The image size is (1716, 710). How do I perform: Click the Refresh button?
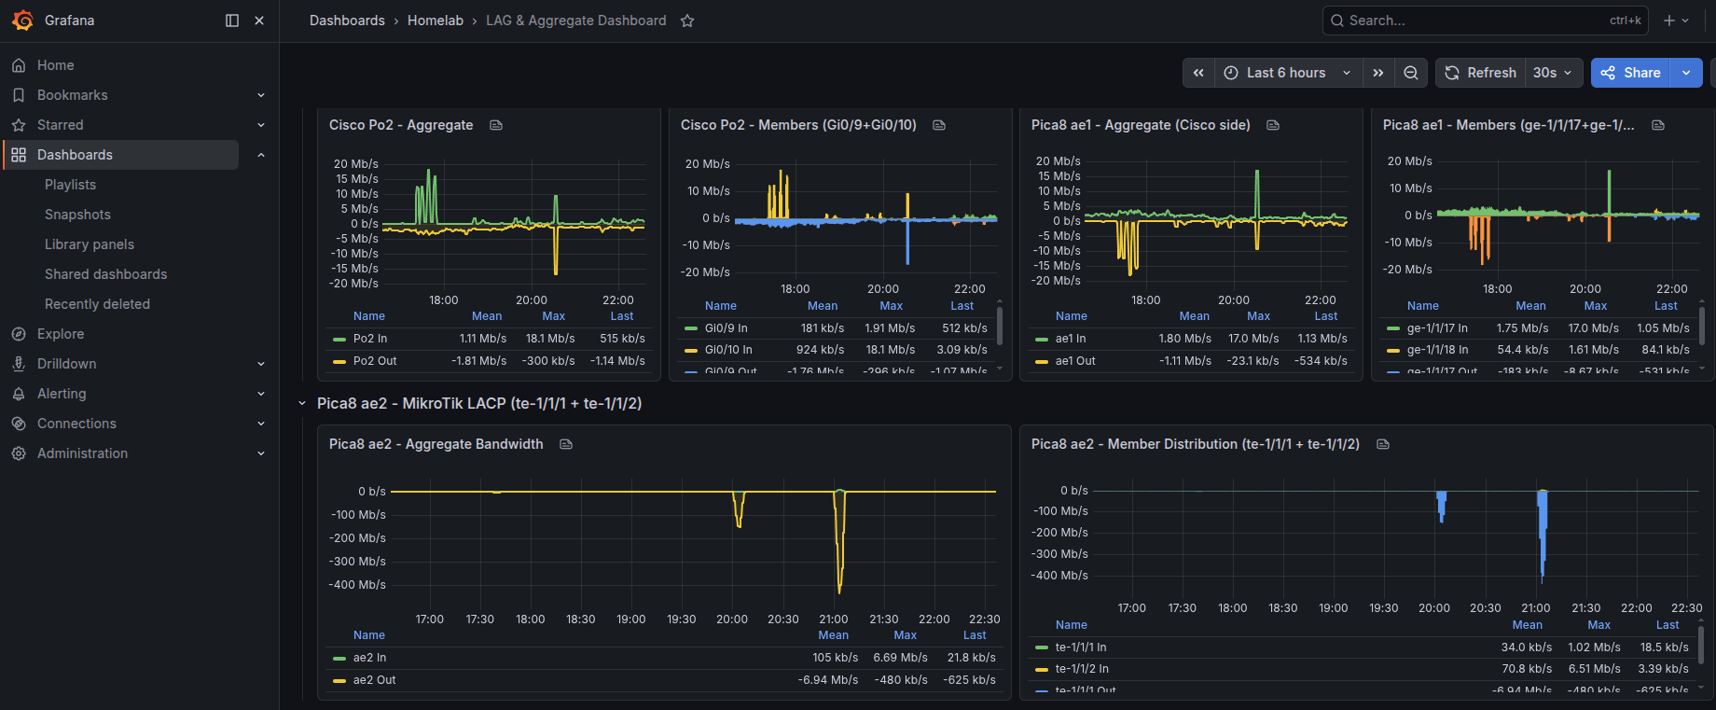tap(1480, 73)
